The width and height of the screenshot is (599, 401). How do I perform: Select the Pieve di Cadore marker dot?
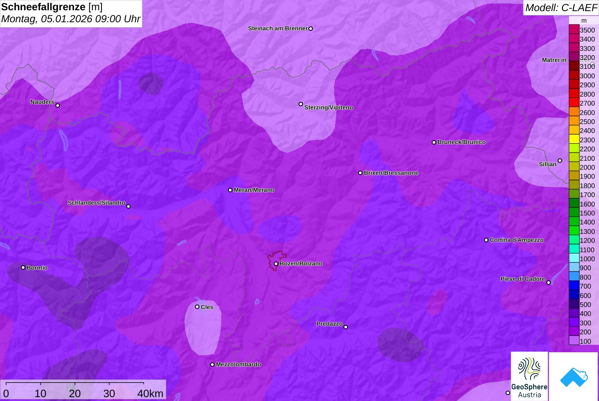click(x=549, y=283)
